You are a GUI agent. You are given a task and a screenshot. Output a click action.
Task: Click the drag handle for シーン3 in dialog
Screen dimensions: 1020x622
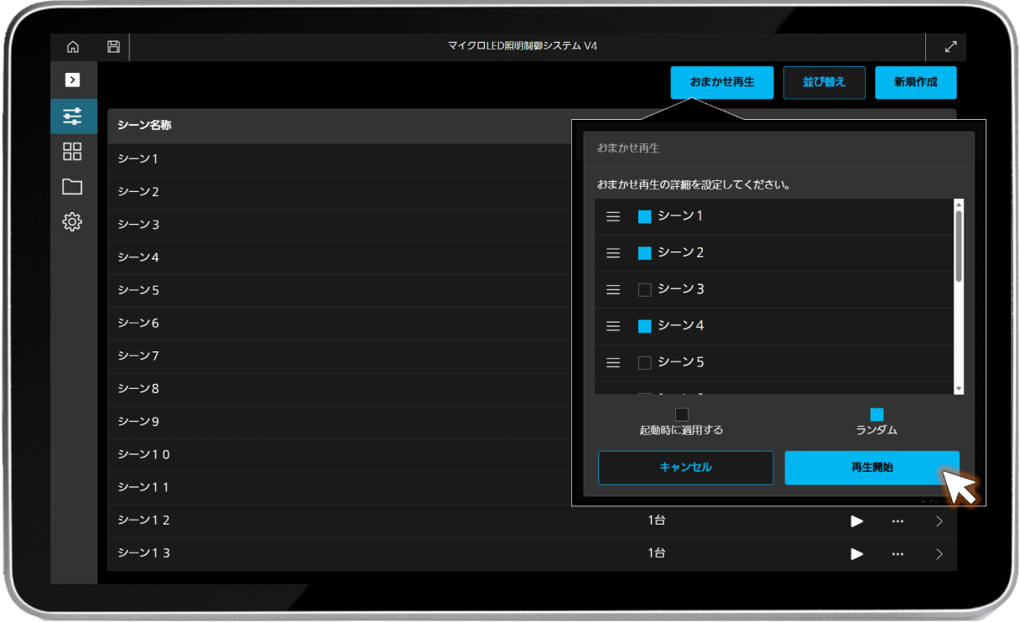click(x=613, y=289)
